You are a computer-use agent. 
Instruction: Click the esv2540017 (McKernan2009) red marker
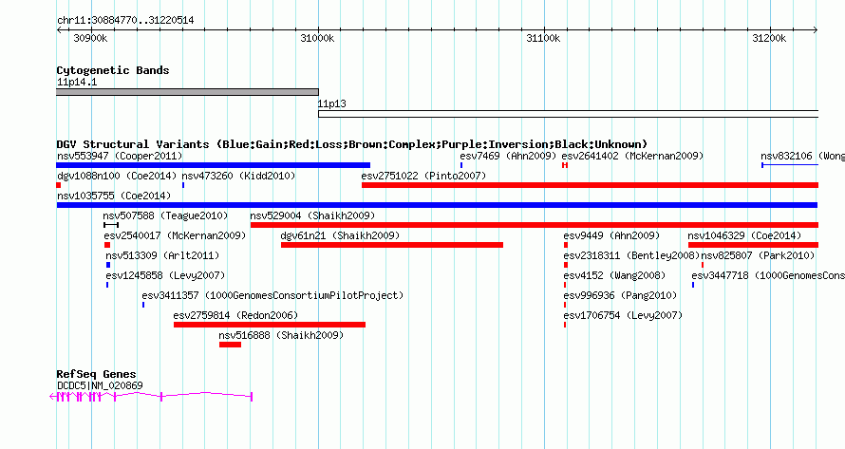coord(107,245)
